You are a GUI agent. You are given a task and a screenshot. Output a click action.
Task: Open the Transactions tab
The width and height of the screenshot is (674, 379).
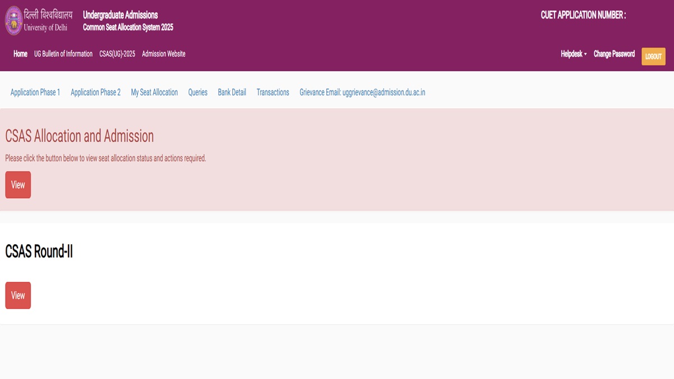tap(273, 93)
